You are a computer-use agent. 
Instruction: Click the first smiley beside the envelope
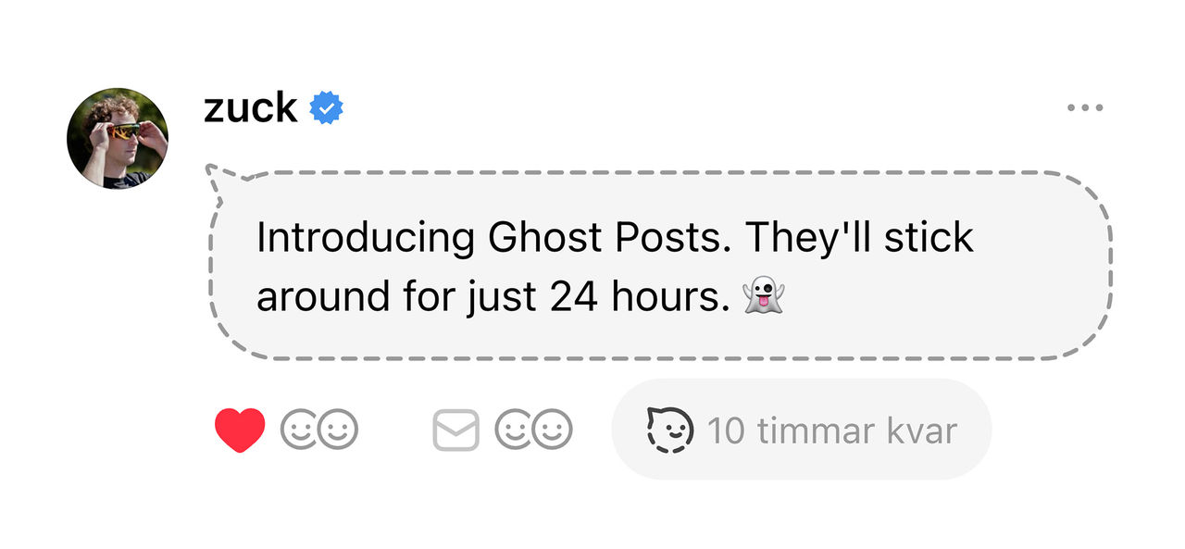(x=514, y=430)
